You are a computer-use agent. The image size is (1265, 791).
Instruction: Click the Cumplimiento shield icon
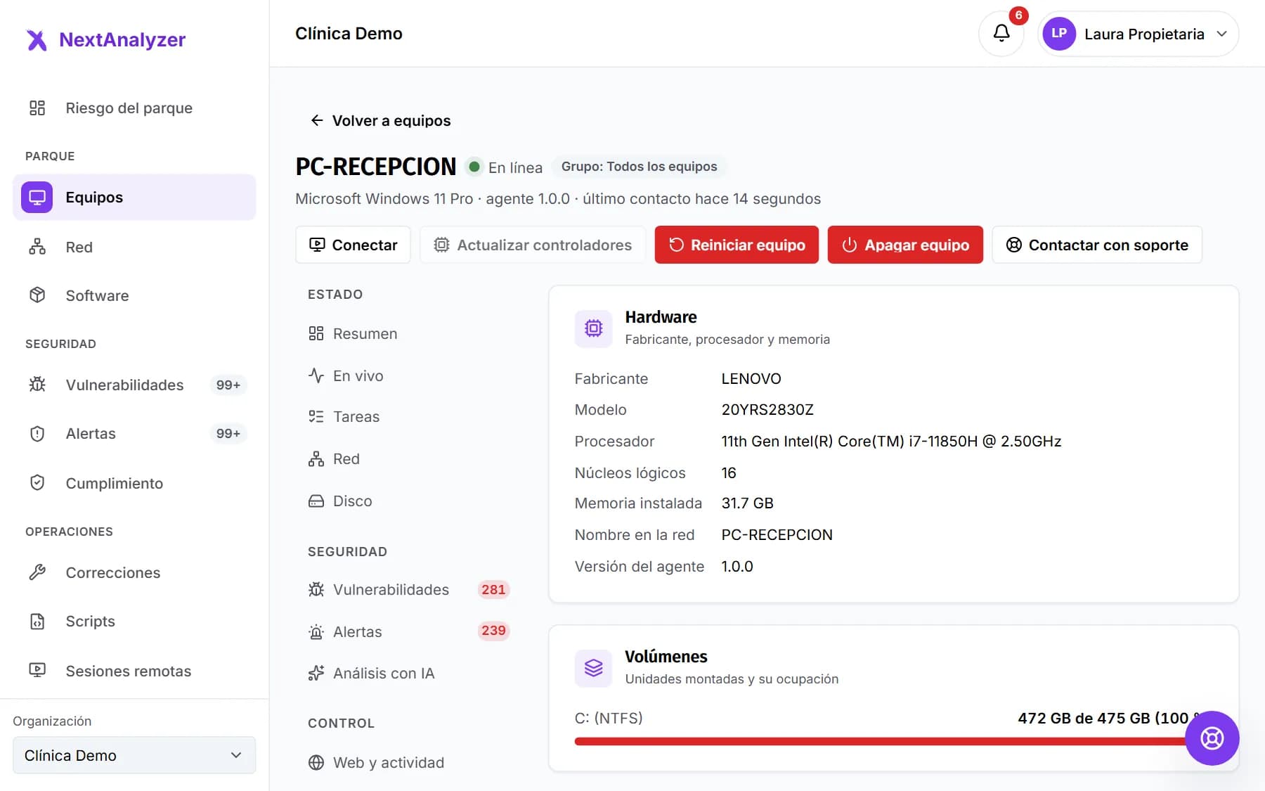(x=37, y=483)
